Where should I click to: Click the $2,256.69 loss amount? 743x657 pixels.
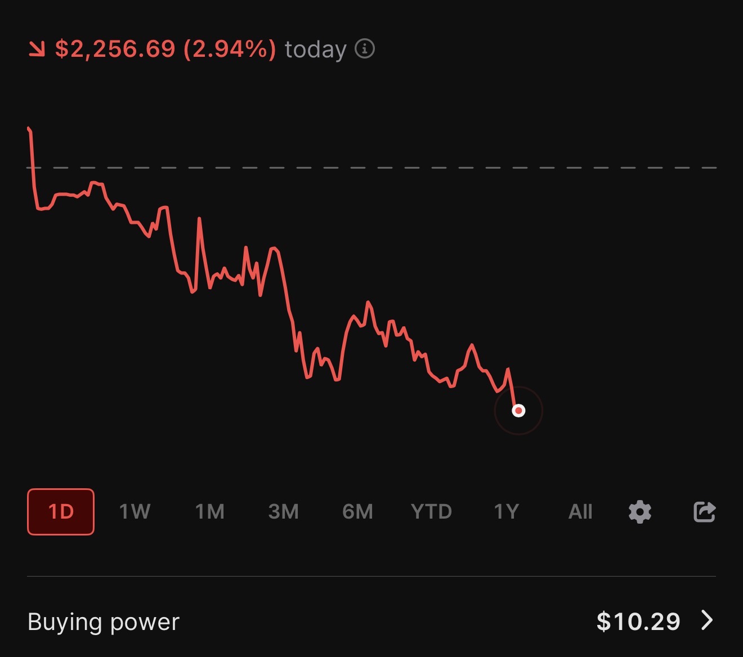pyautogui.click(x=115, y=49)
